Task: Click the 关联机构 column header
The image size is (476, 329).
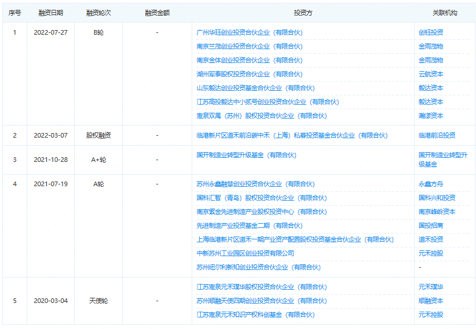Action: click(x=444, y=12)
